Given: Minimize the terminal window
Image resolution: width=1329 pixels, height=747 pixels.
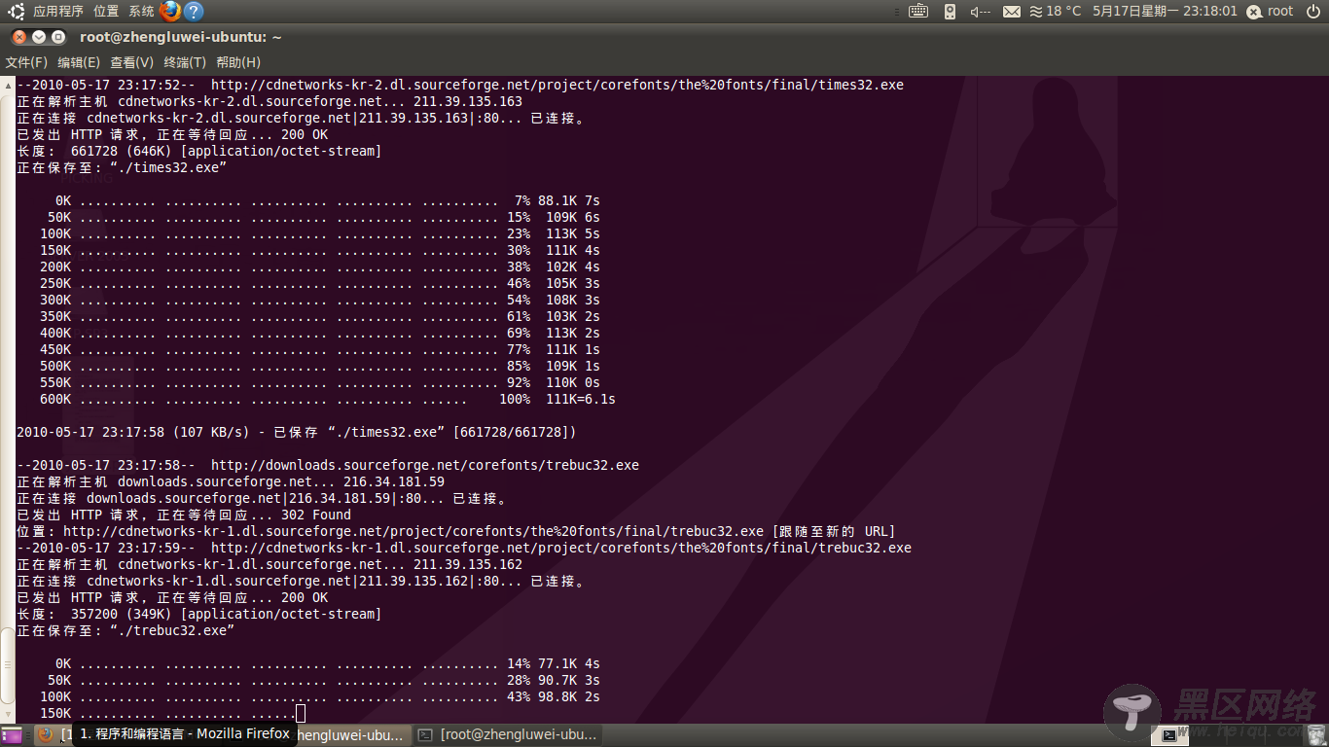Looking at the screenshot, I should pos(39,37).
